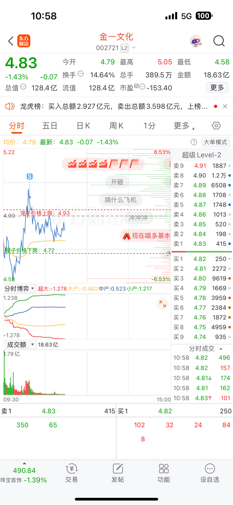The width and height of the screenshot is (233, 505).
Task: Tap the 超级Level-2 header
Action: [x=201, y=155]
